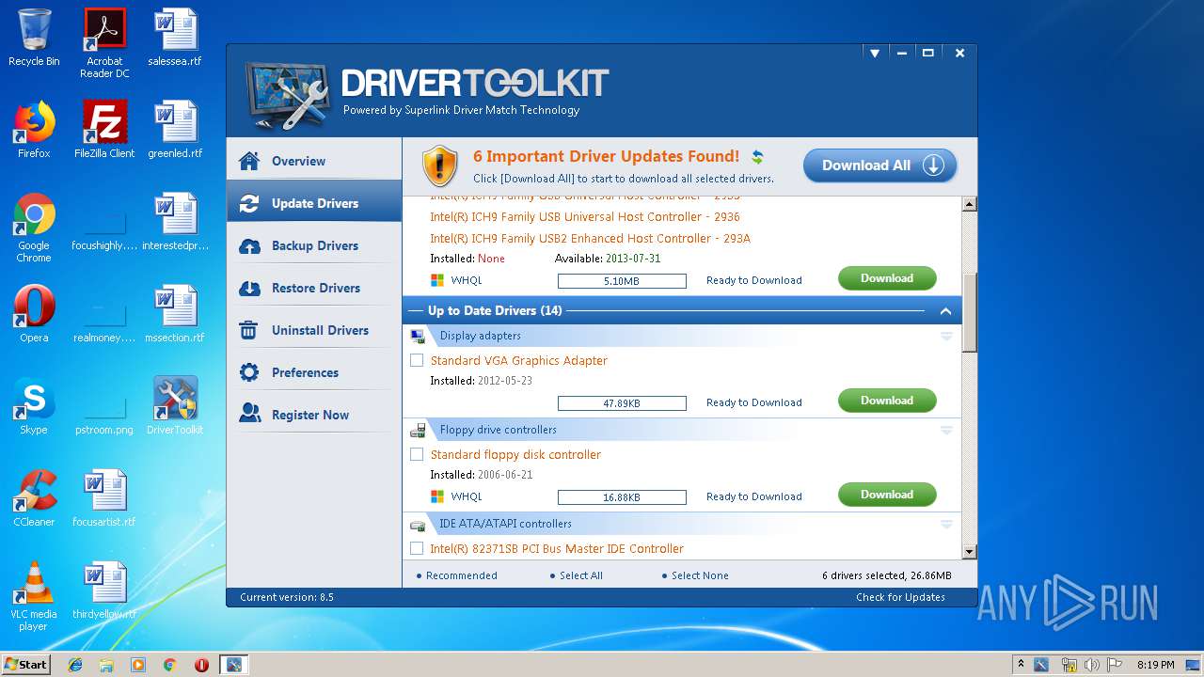
Task: Click the Windows Start button
Action: [x=26, y=665]
